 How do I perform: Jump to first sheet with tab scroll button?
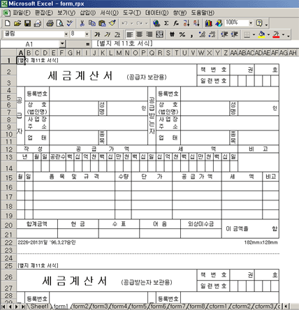3,307
